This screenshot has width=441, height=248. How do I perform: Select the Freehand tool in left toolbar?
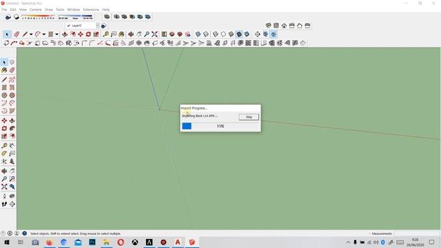click(12, 80)
